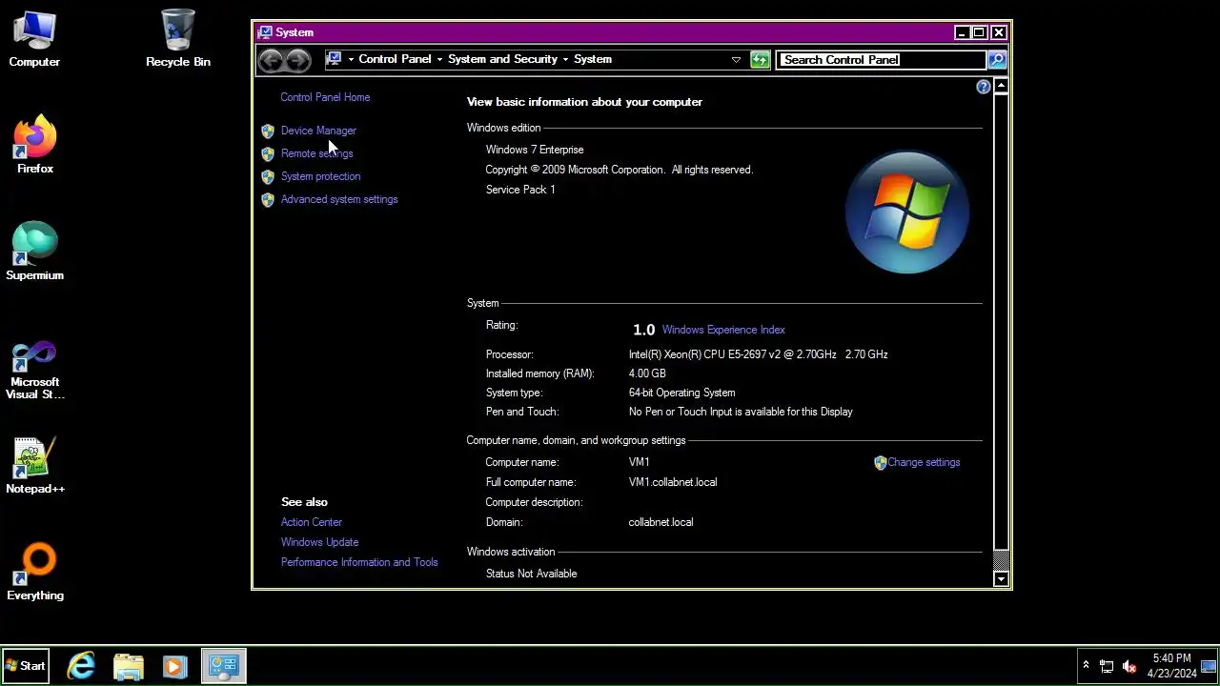Click the Control Panel breadcrumb
1220x686 pixels.
[x=395, y=59]
